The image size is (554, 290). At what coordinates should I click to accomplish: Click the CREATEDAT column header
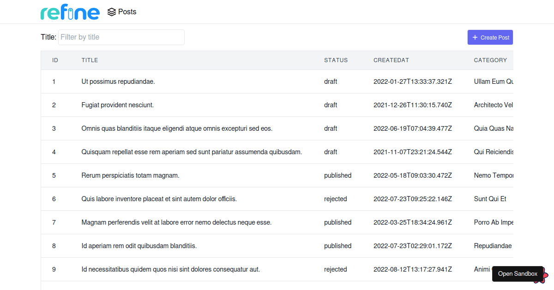(391, 60)
